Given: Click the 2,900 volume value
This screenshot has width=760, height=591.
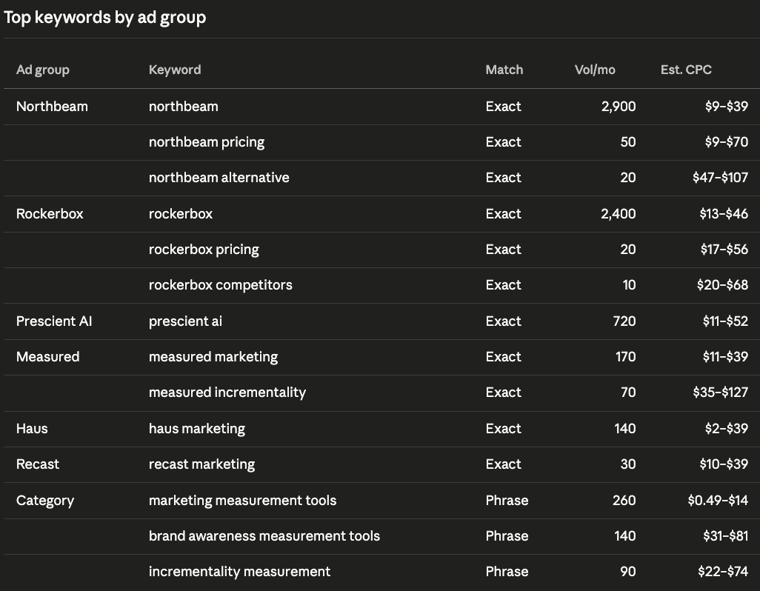Looking at the screenshot, I should [x=619, y=107].
